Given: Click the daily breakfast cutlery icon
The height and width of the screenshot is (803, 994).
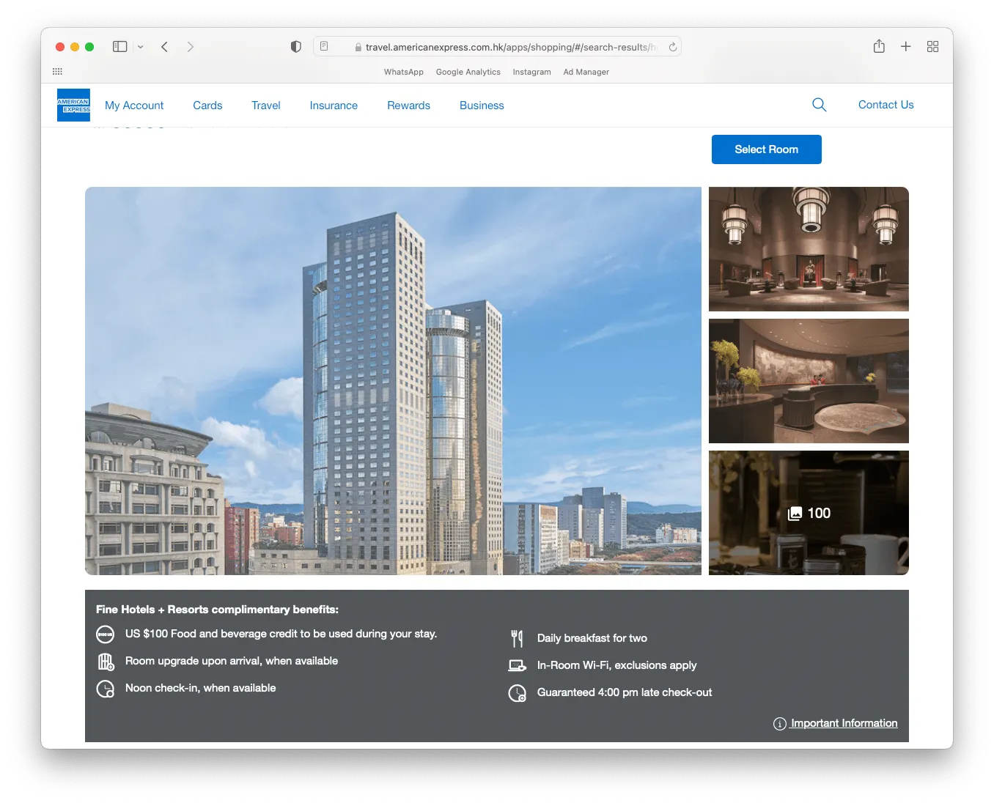Looking at the screenshot, I should 518,639.
